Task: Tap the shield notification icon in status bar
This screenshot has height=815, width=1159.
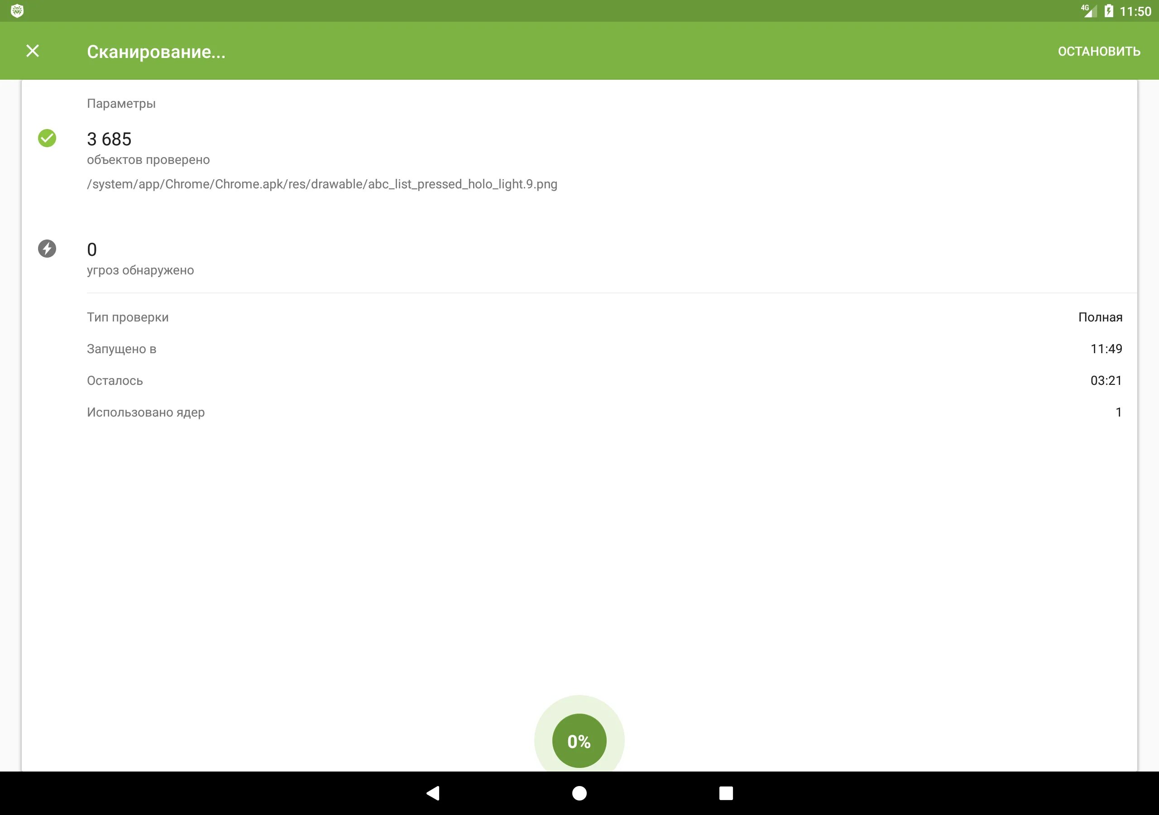Action: 17,10
